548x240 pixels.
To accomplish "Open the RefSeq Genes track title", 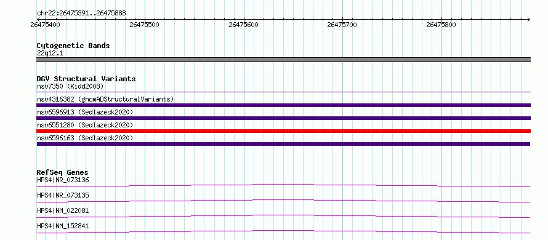I will point(63,172).
